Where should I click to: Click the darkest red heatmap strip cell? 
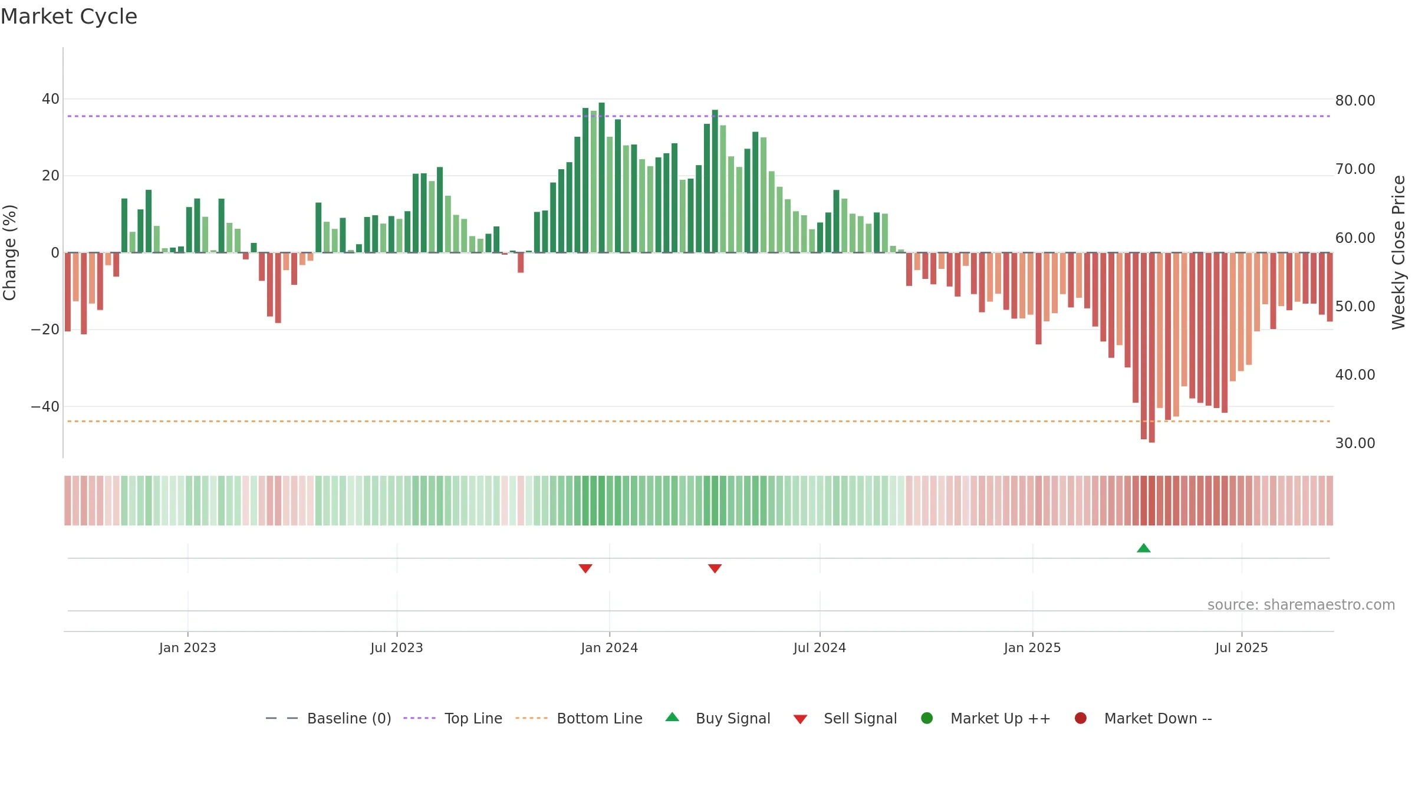click(1151, 501)
